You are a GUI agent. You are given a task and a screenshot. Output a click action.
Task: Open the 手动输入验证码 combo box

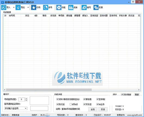pos(16,108)
